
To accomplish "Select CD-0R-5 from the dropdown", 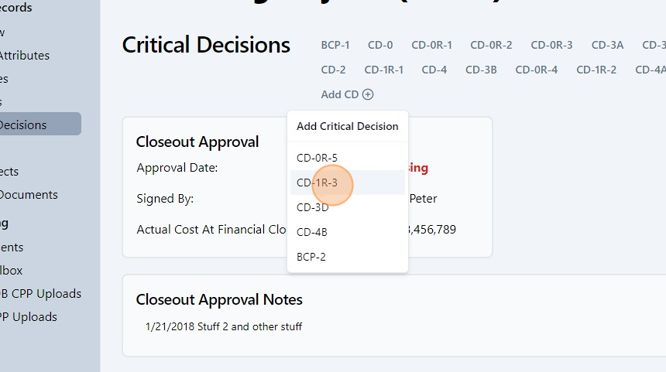I will (x=318, y=158).
